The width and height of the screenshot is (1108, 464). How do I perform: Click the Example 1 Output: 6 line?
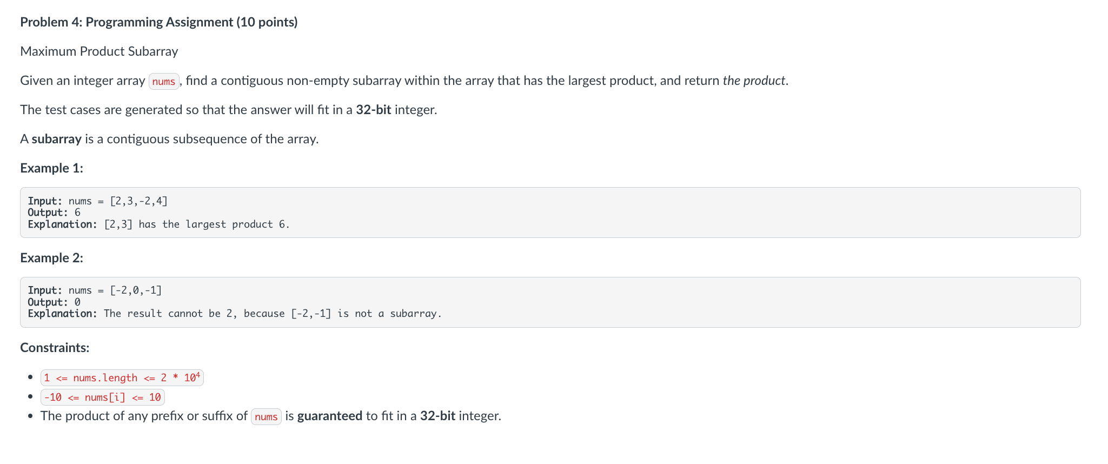(x=54, y=213)
